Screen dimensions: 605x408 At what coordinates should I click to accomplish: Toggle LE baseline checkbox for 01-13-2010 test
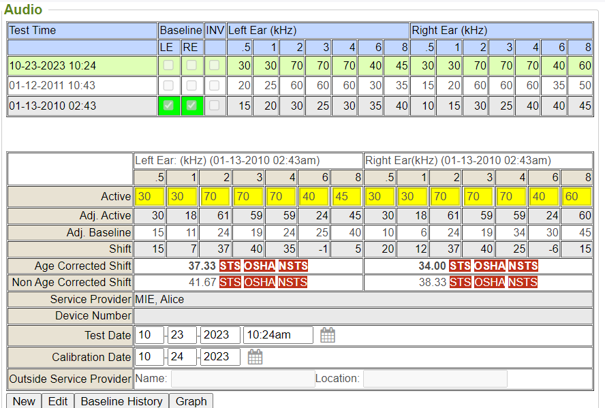click(x=168, y=107)
